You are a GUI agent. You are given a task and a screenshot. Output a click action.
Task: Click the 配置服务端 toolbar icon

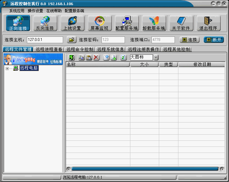point(127,23)
